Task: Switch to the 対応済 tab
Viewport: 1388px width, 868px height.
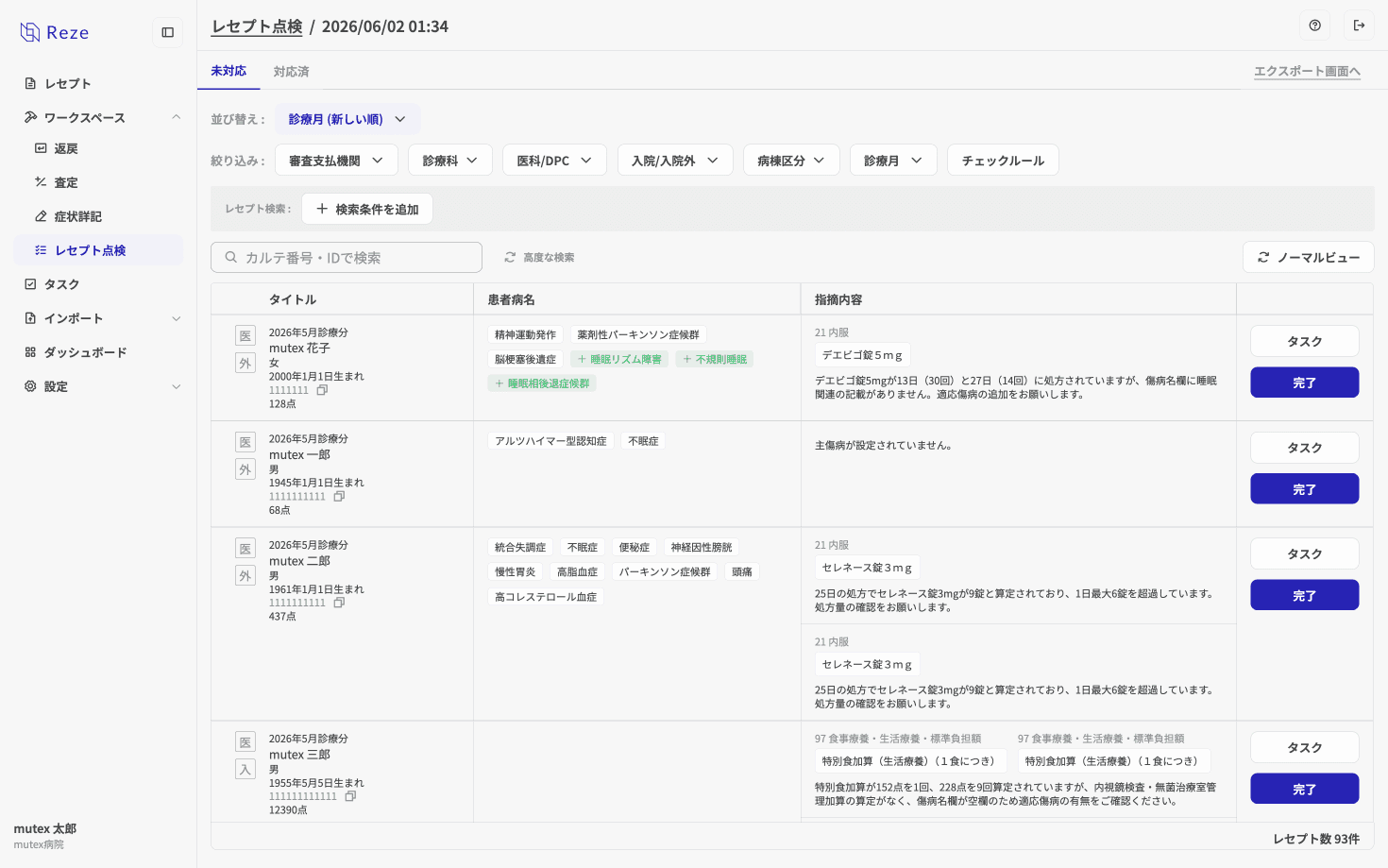Action: 291,72
